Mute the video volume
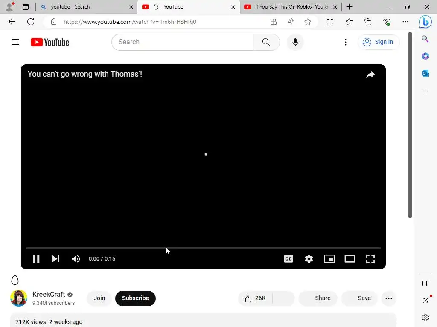This screenshot has width=437, height=327. (x=76, y=259)
